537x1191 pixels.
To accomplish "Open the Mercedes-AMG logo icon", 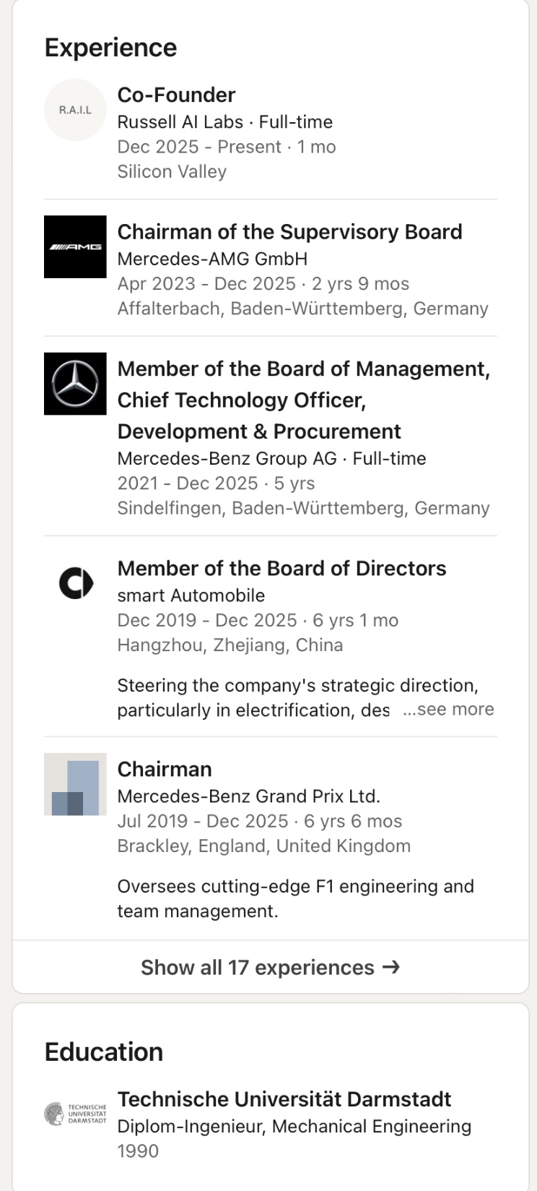I will pos(75,246).
